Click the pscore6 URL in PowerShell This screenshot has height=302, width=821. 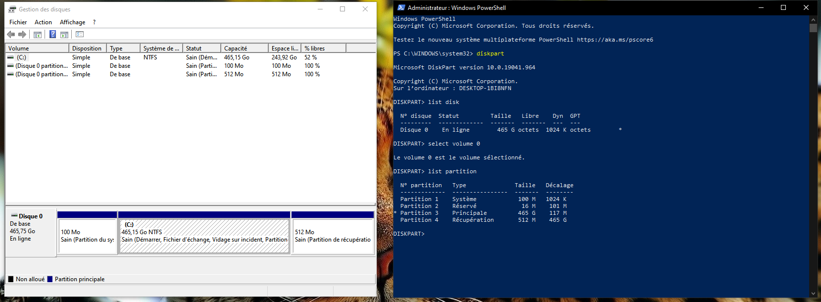click(615, 40)
